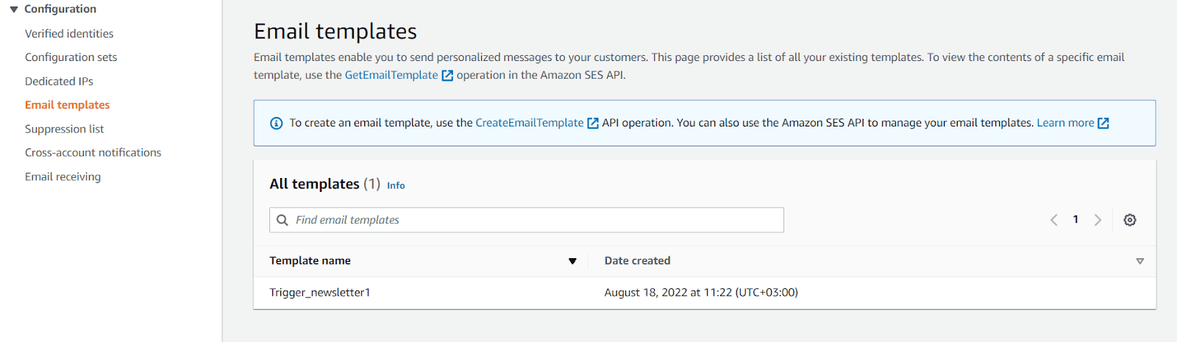Open Configuration sets in sidebar
Viewport: 1177px width, 342px height.
71,57
